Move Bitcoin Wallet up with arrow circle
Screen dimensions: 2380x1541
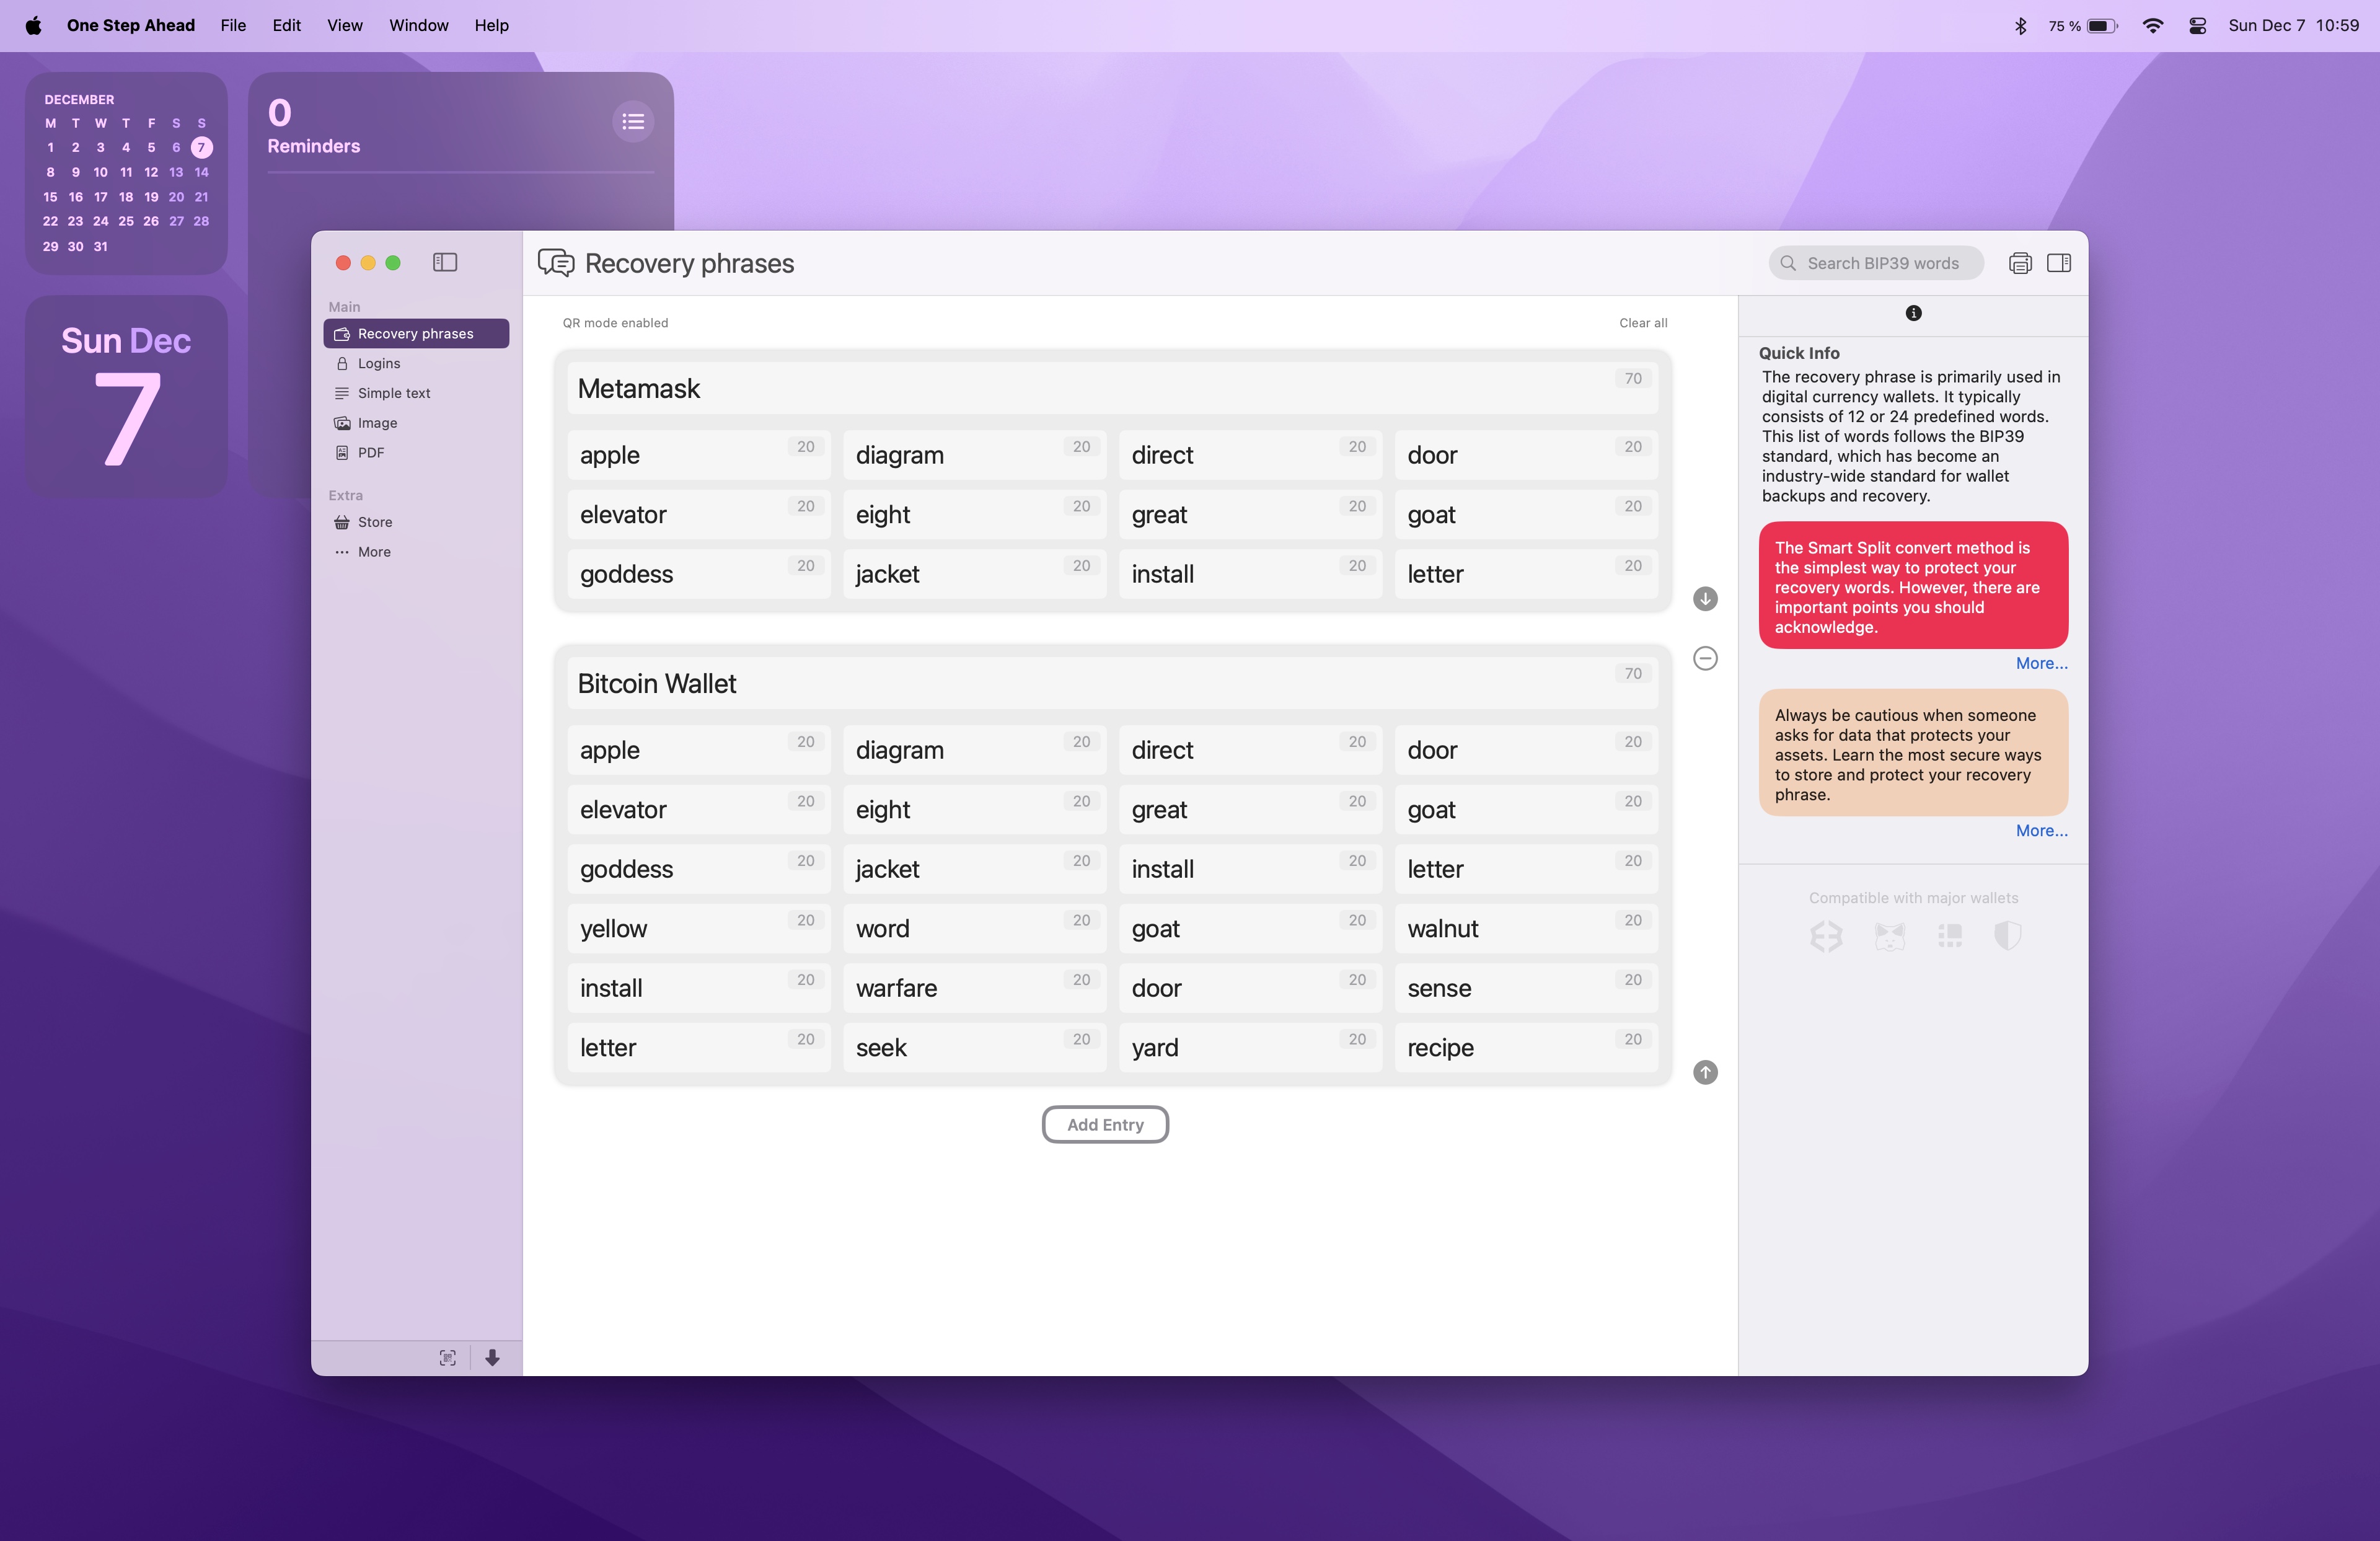(1705, 1072)
